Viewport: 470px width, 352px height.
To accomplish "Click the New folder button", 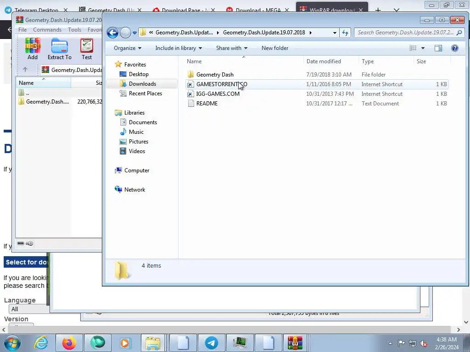I will click(275, 48).
